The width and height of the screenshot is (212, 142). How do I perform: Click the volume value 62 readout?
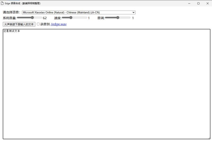(x=45, y=18)
